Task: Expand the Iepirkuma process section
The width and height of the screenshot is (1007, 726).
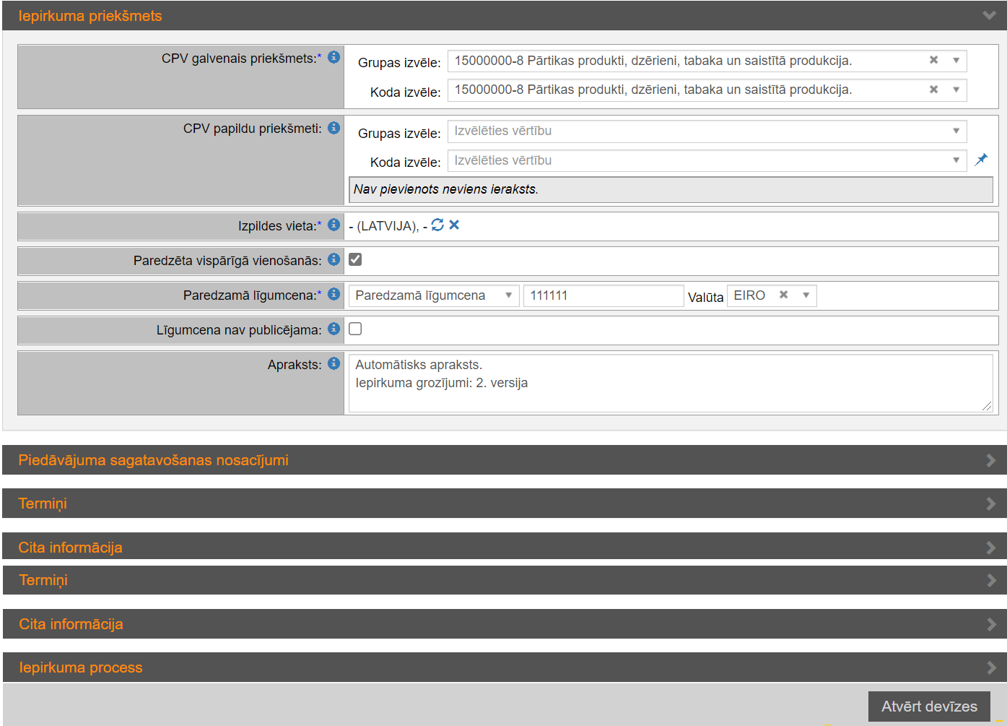Action: pos(504,667)
